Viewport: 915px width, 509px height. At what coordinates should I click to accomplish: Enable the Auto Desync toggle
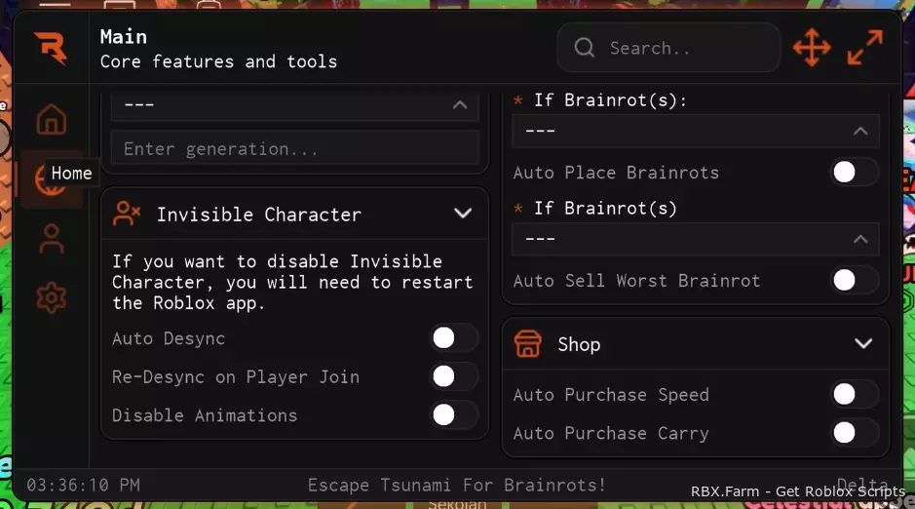pos(454,338)
